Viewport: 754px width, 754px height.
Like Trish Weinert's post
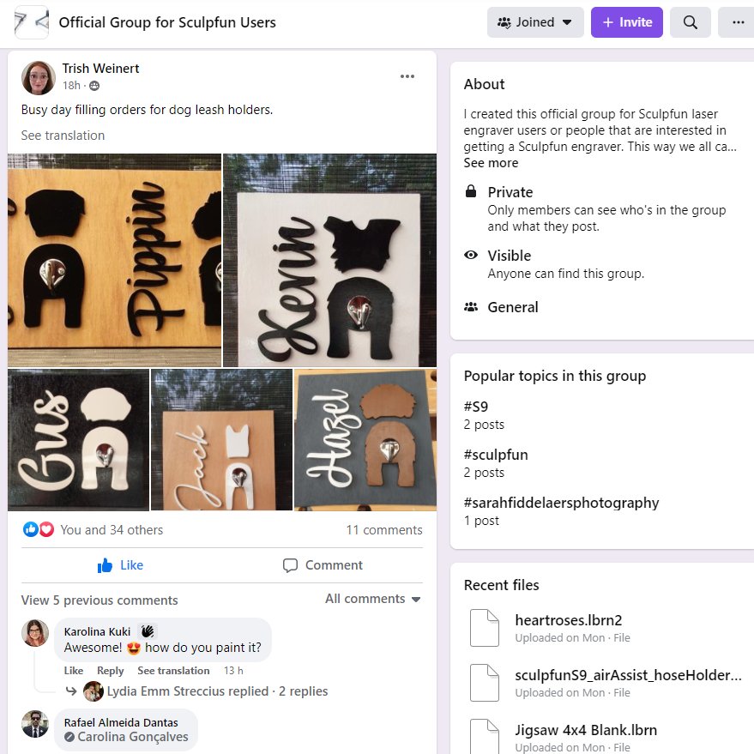[120, 565]
